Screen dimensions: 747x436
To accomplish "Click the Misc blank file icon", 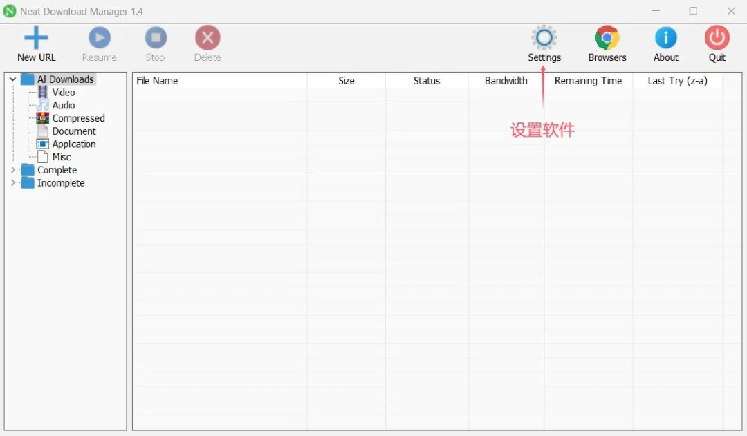I will [x=43, y=157].
